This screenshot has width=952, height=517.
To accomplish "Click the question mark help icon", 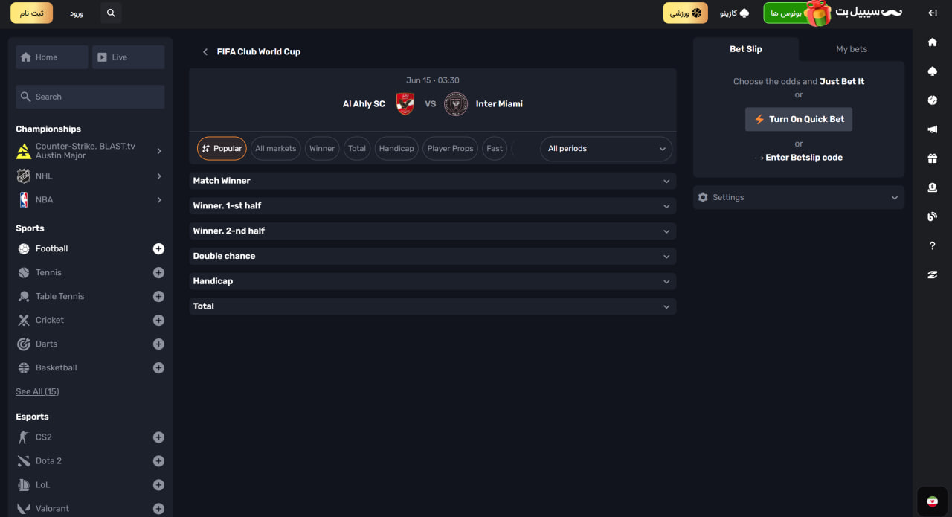I will (932, 245).
